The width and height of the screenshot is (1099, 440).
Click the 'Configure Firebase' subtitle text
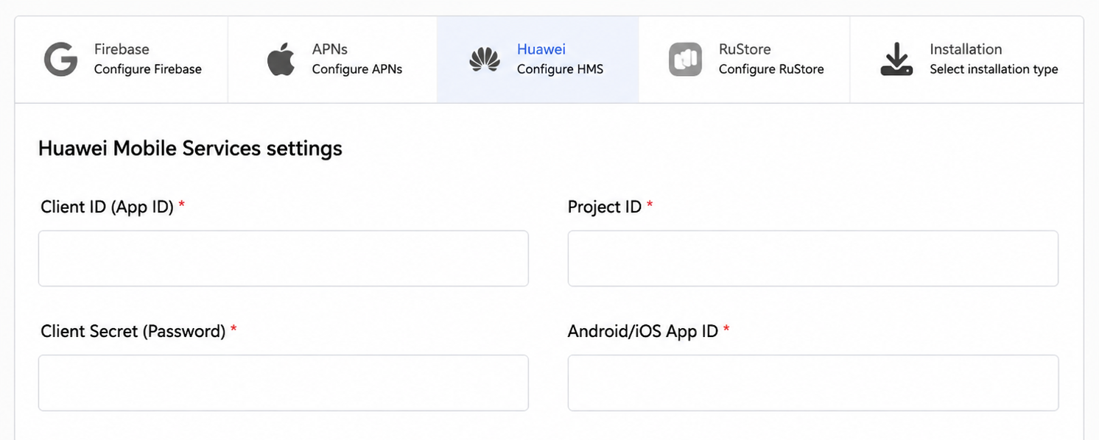point(148,69)
